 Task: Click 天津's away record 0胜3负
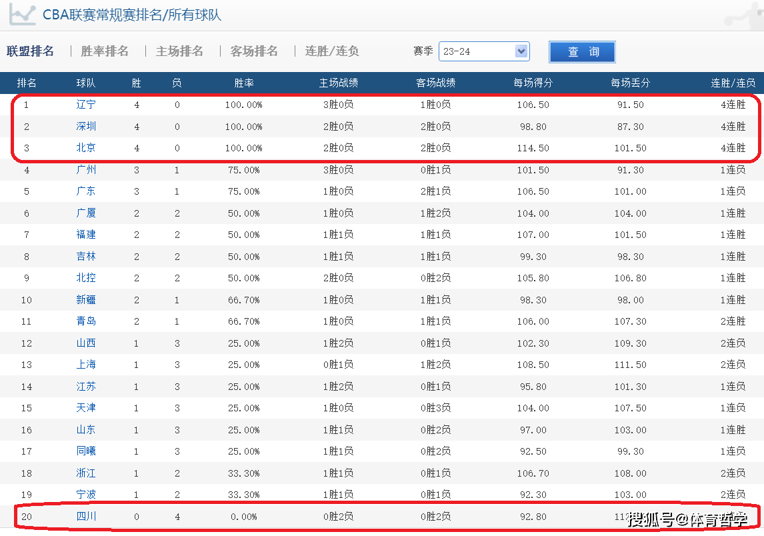(435, 408)
